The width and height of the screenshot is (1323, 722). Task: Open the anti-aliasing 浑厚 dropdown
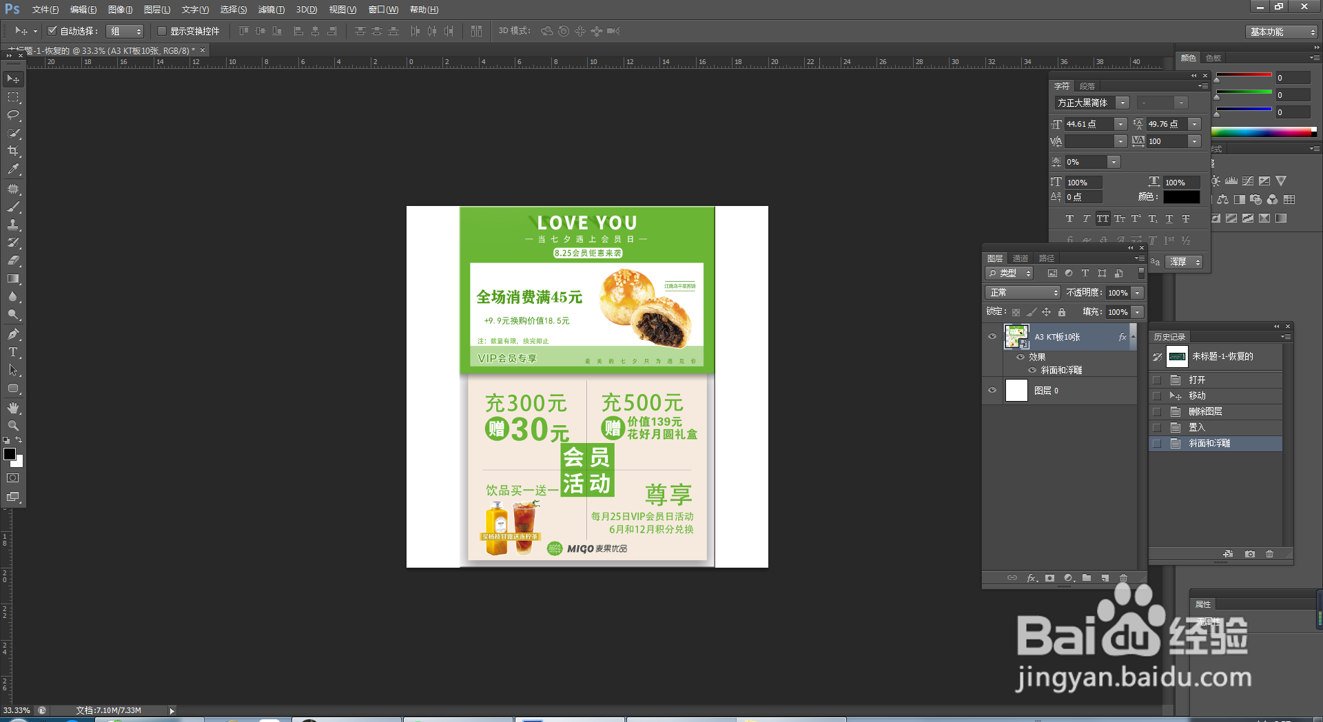point(1184,262)
